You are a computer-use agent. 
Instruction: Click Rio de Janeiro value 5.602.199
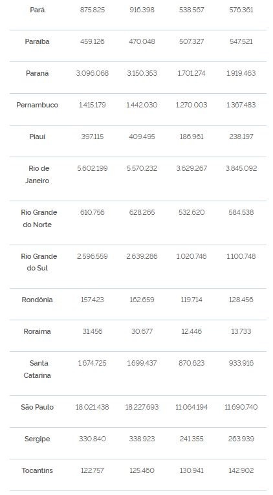click(x=92, y=168)
